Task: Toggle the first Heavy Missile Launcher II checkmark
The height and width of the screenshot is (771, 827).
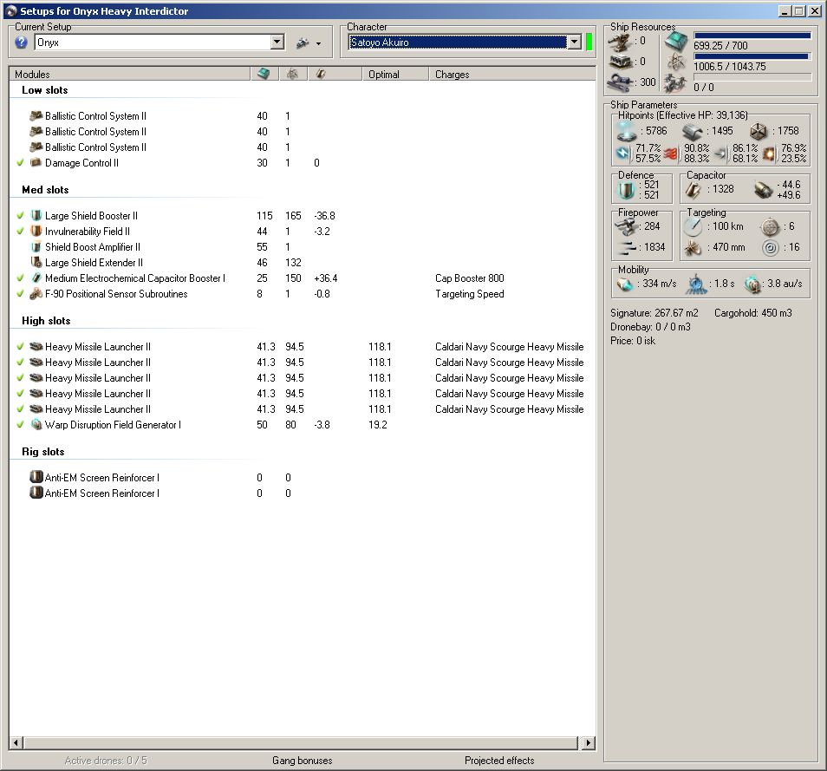Action: point(20,347)
